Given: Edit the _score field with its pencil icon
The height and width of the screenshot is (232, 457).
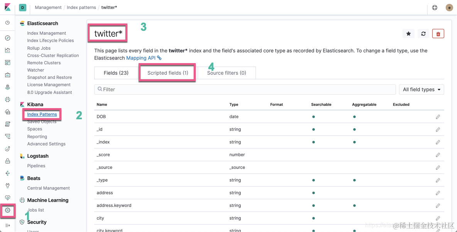Looking at the screenshot, I should click(438, 155).
